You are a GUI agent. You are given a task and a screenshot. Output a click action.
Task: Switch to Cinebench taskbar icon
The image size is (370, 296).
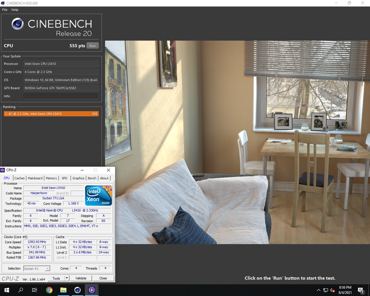(x=78, y=290)
